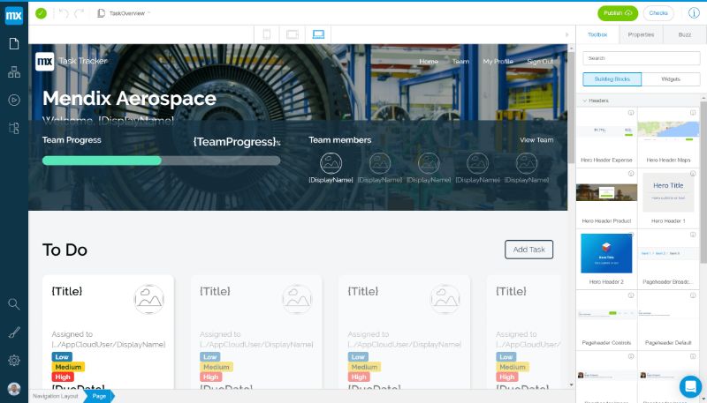
Task: Click the High priority label on first card
Action: (63, 377)
